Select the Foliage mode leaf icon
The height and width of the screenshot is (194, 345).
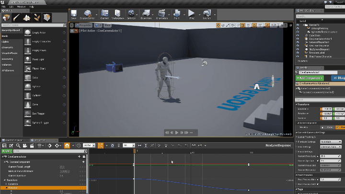pos(37,18)
